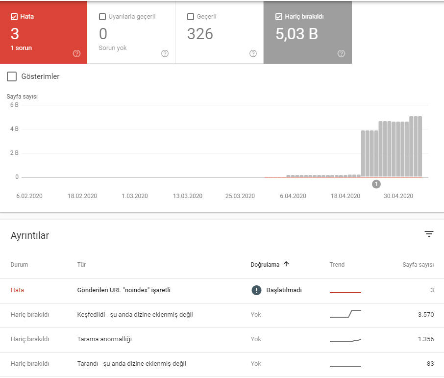Click the annotation marker 1 under chart
This screenshot has height=378, width=444.
point(376,184)
